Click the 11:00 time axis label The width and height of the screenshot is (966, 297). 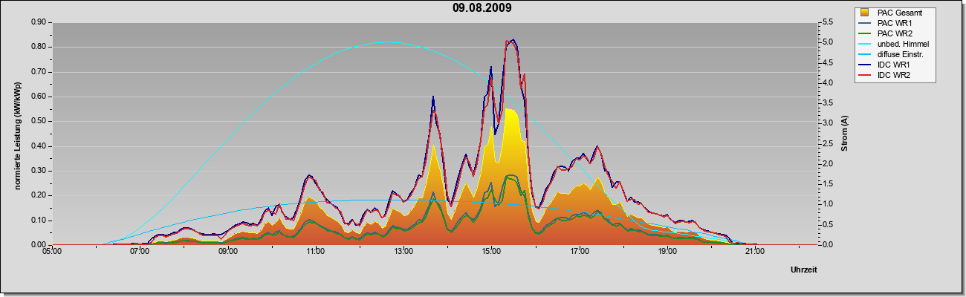(x=316, y=252)
